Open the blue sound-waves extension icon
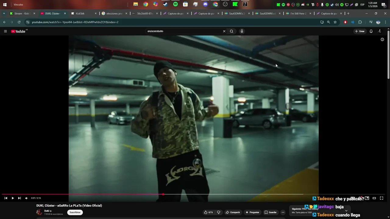The height and width of the screenshot is (219, 390). pyautogui.click(x=353, y=22)
